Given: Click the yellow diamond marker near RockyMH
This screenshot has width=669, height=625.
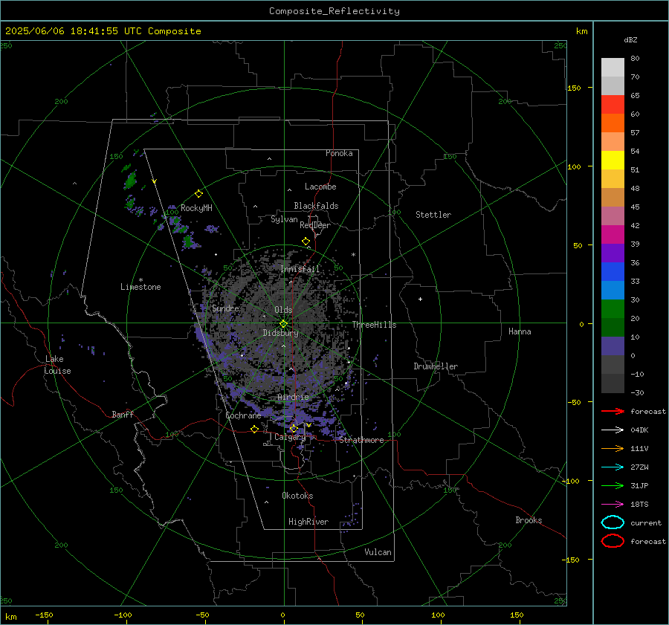Looking at the screenshot, I should [198, 194].
